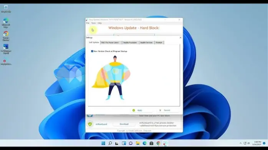Expand the system tray hidden icons chevron
The height and width of the screenshot is (150, 268).
[241, 143]
